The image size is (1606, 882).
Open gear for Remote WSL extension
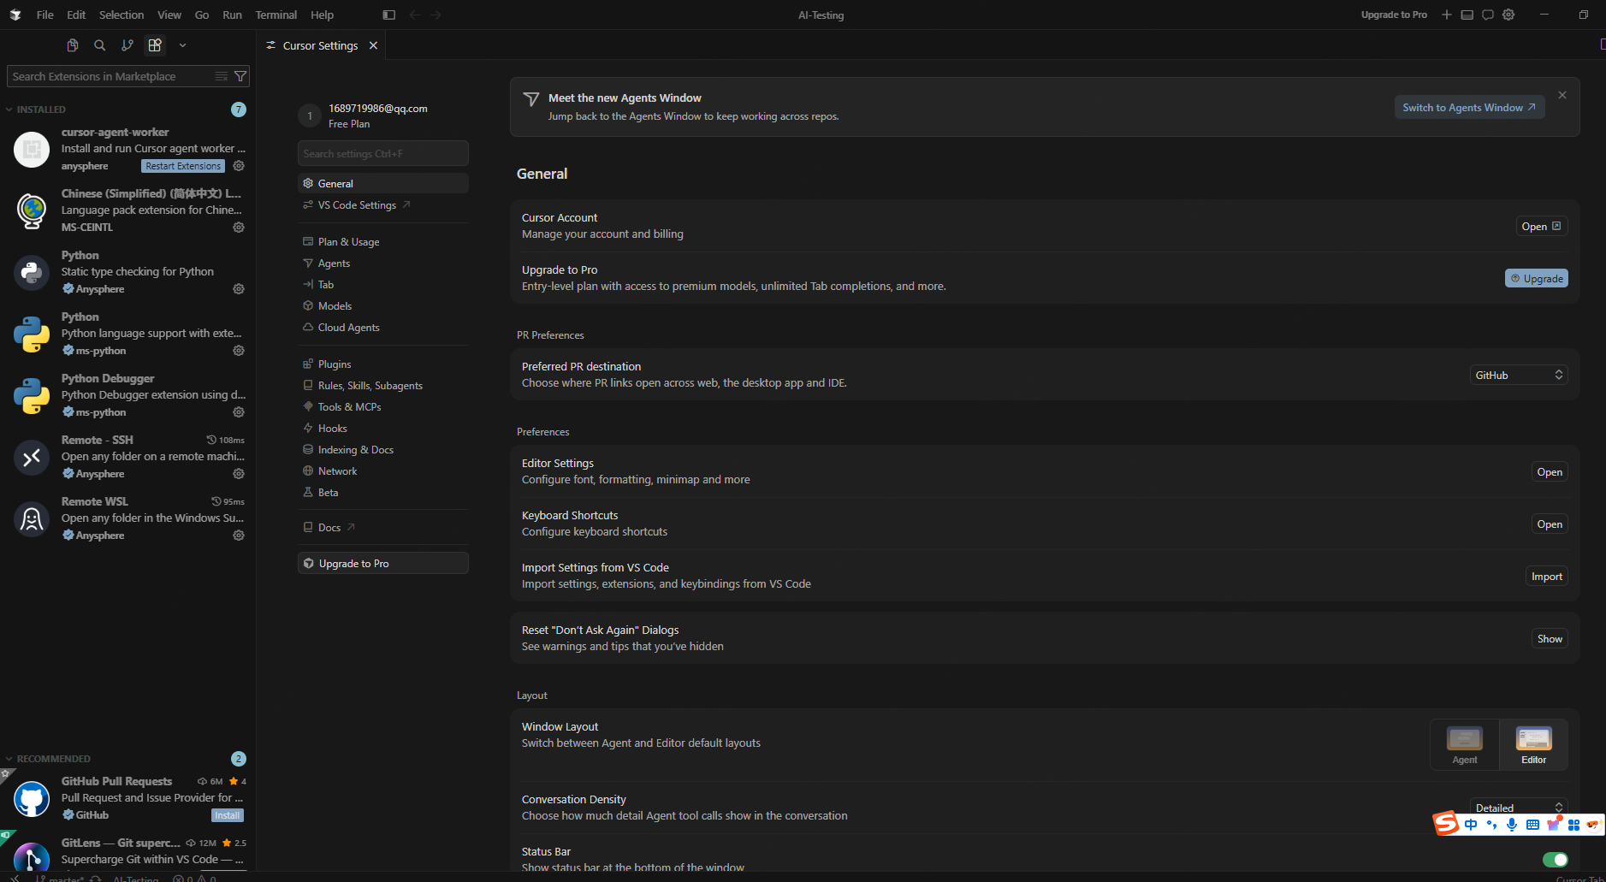[239, 536]
